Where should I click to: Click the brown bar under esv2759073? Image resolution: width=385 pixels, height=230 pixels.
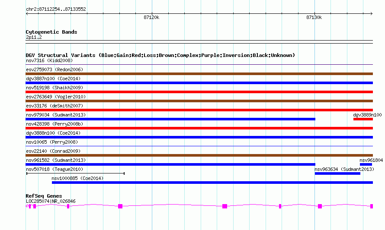point(199,74)
